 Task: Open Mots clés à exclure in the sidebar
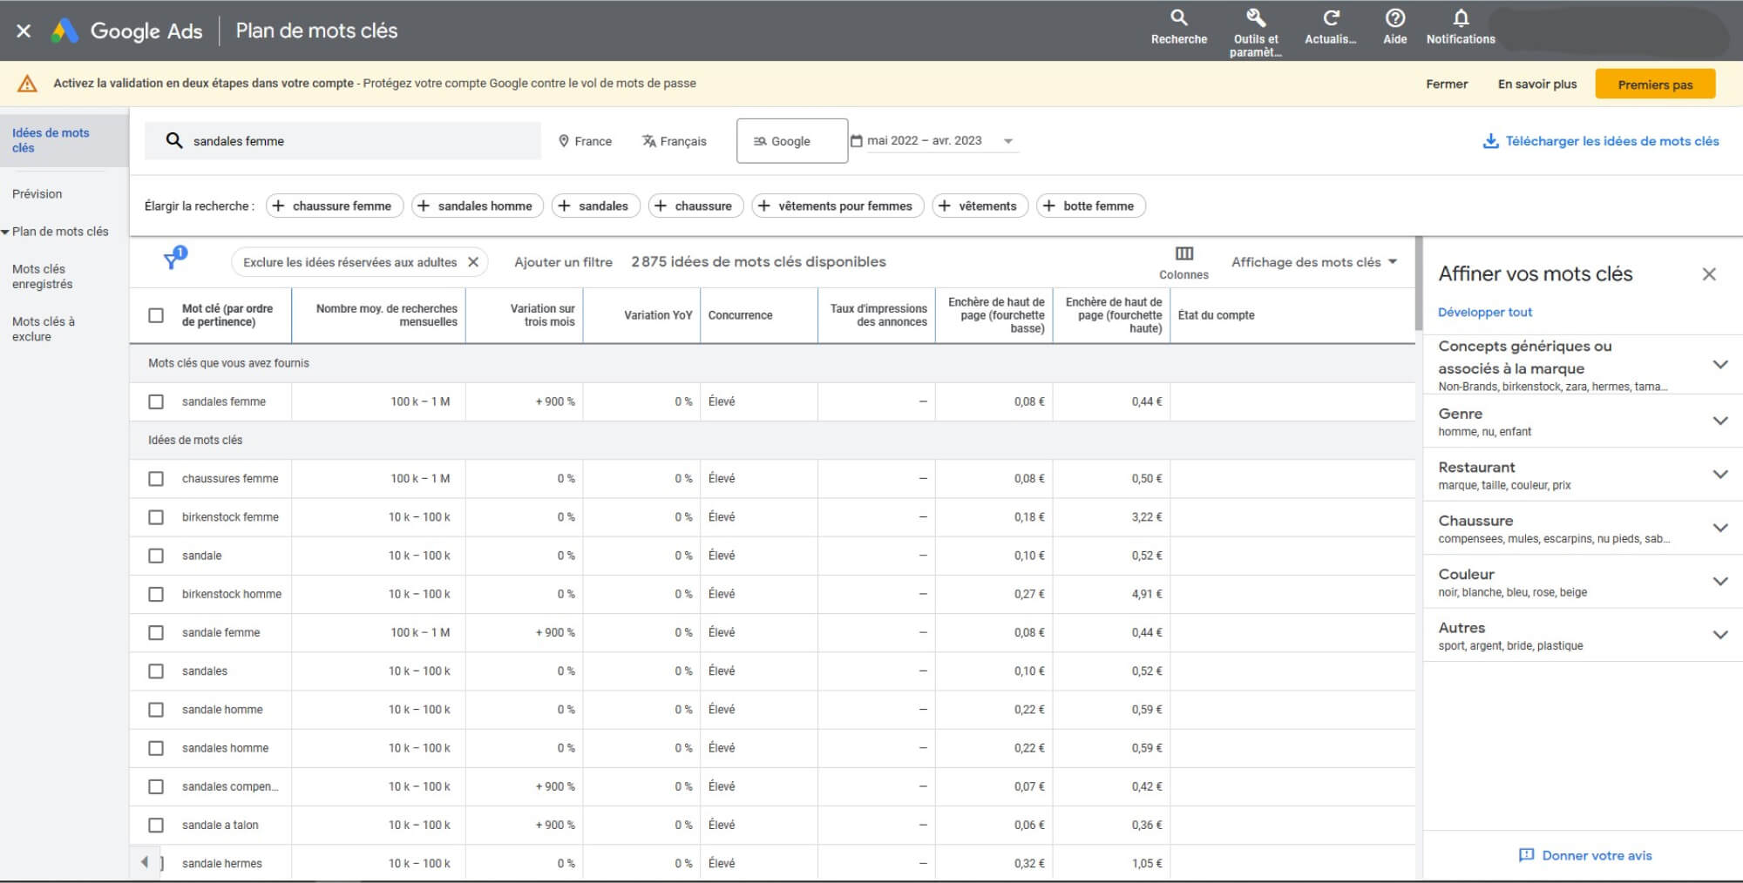pyautogui.click(x=44, y=329)
